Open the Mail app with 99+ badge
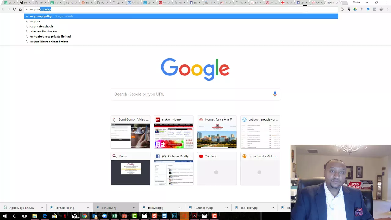This screenshot has width=391, height=220. click(x=75, y=216)
